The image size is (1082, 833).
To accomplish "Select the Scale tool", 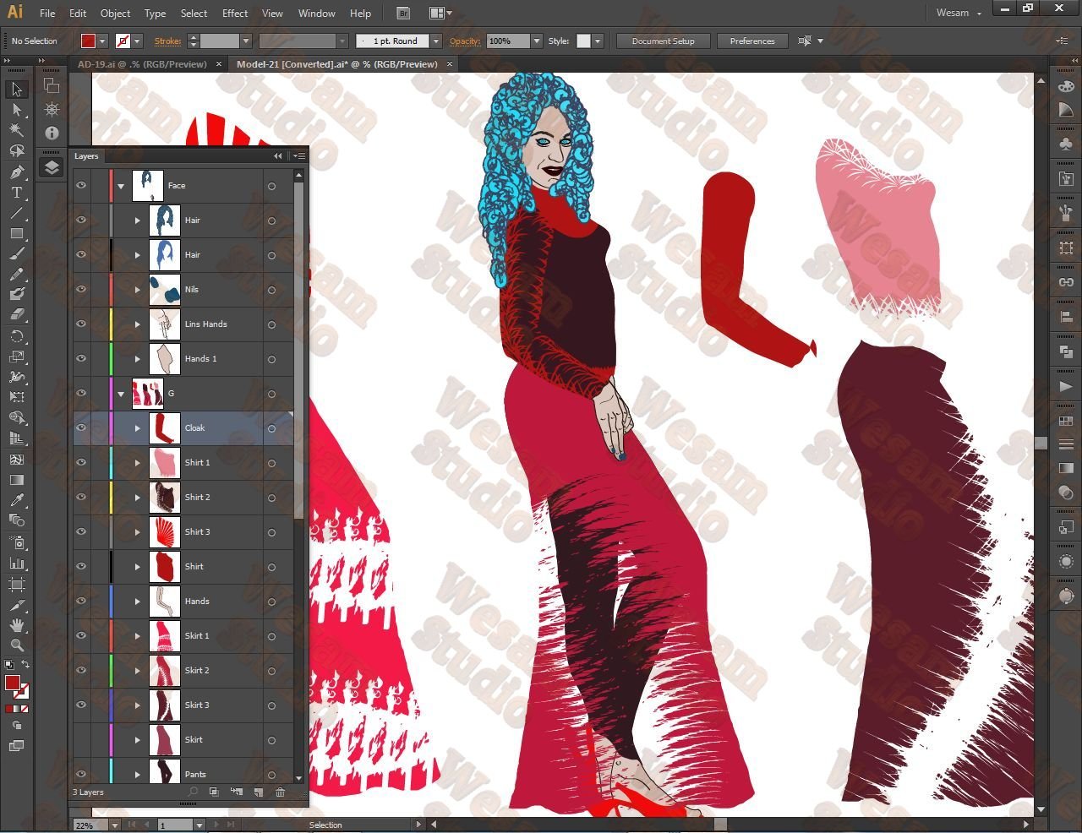I will pyautogui.click(x=16, y=357).
